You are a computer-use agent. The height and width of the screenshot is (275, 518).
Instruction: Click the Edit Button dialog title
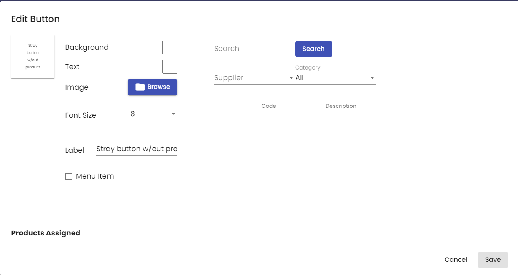coord(35,19)
